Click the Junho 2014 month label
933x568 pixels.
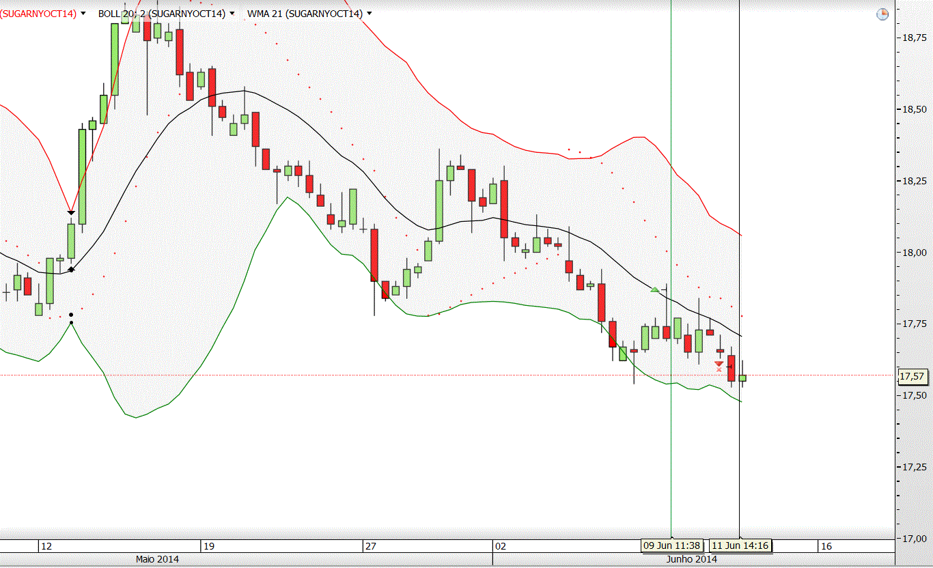click(692, 559)
